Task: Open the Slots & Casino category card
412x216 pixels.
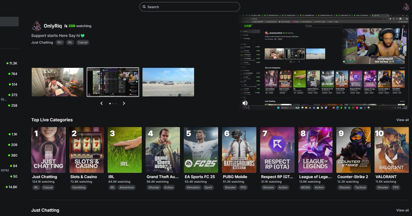Action: tap(87, 150)
